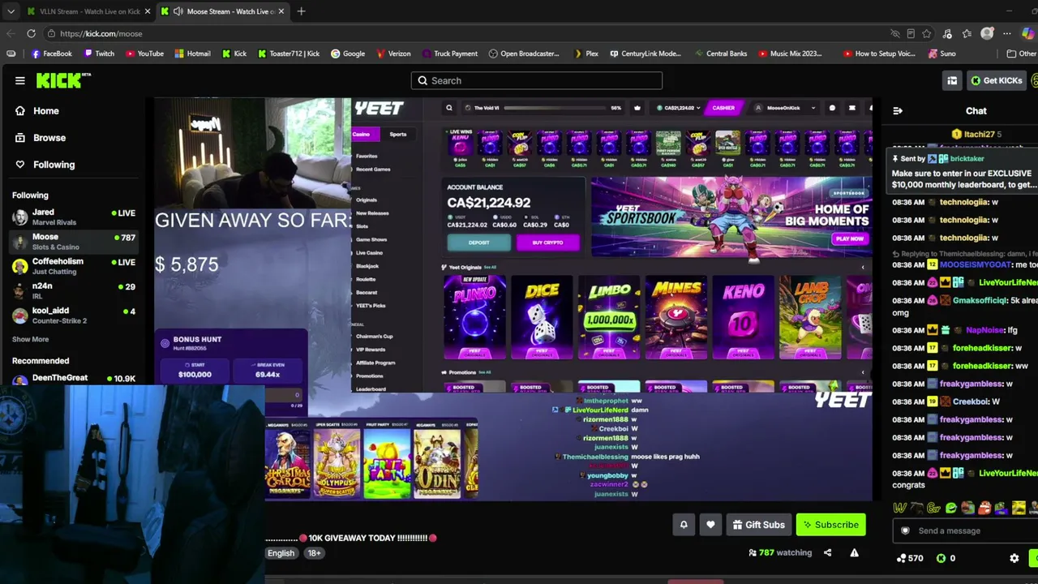Viewport: 1038px width, 584px height.
Task: Open the YouTube bookmark
Action: click(144, 54)
